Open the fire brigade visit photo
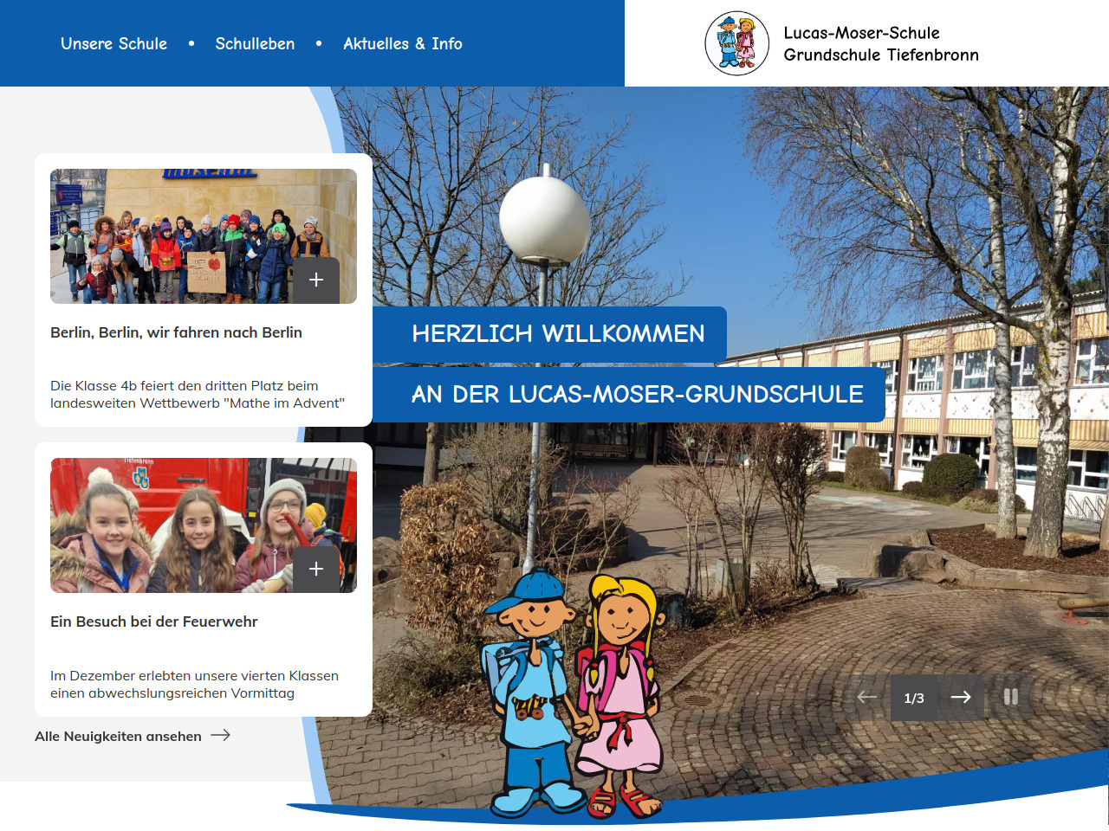Screen dimensions: 1109x831 [173, 525]
